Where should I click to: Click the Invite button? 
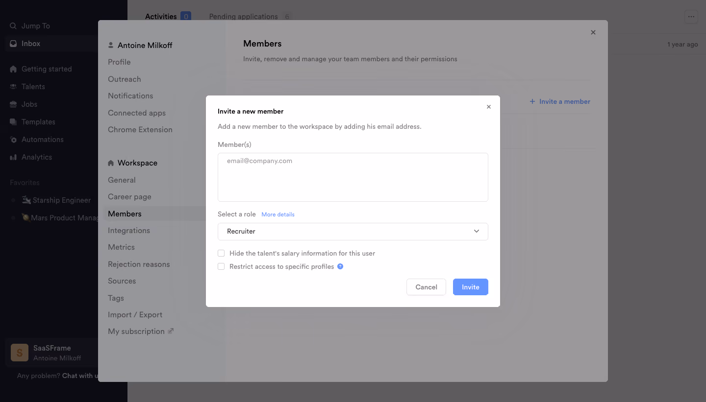click(x=471, y=287)
